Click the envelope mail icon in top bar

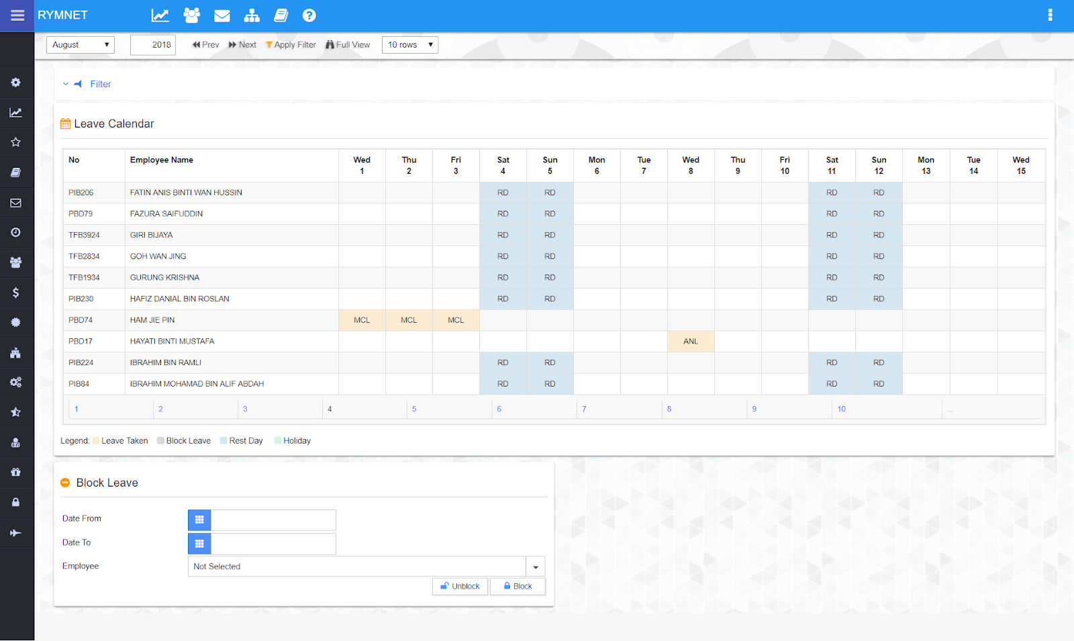(222, 15)
